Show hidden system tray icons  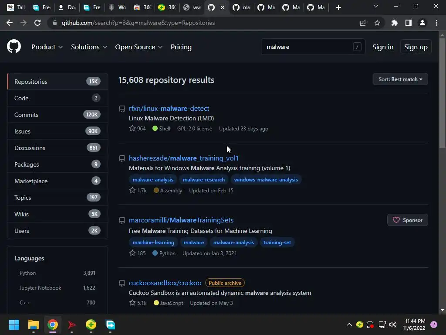point(349,325)
